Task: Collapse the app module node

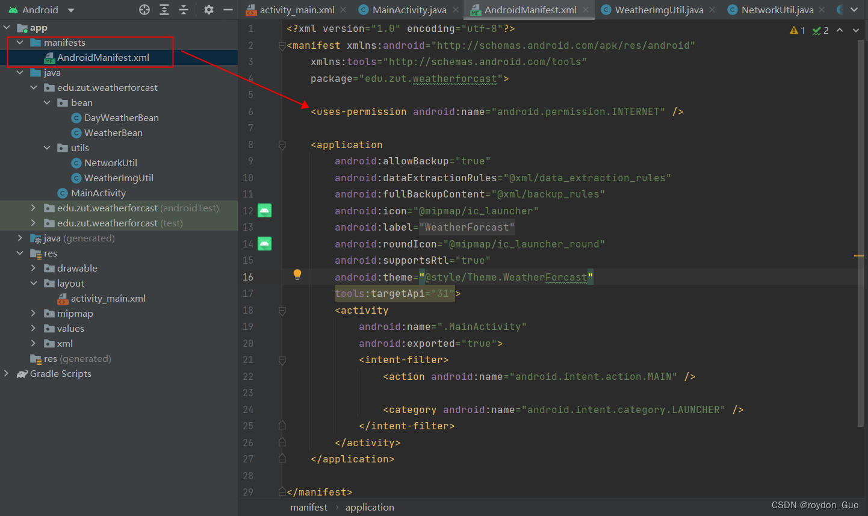Action: tap(7, 28)
